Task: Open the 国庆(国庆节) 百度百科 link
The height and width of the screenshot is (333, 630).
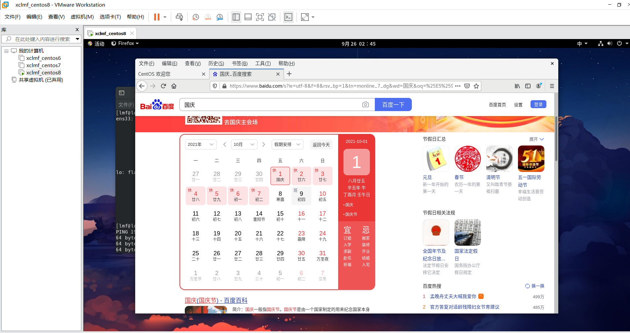Action: click(216, 300)
